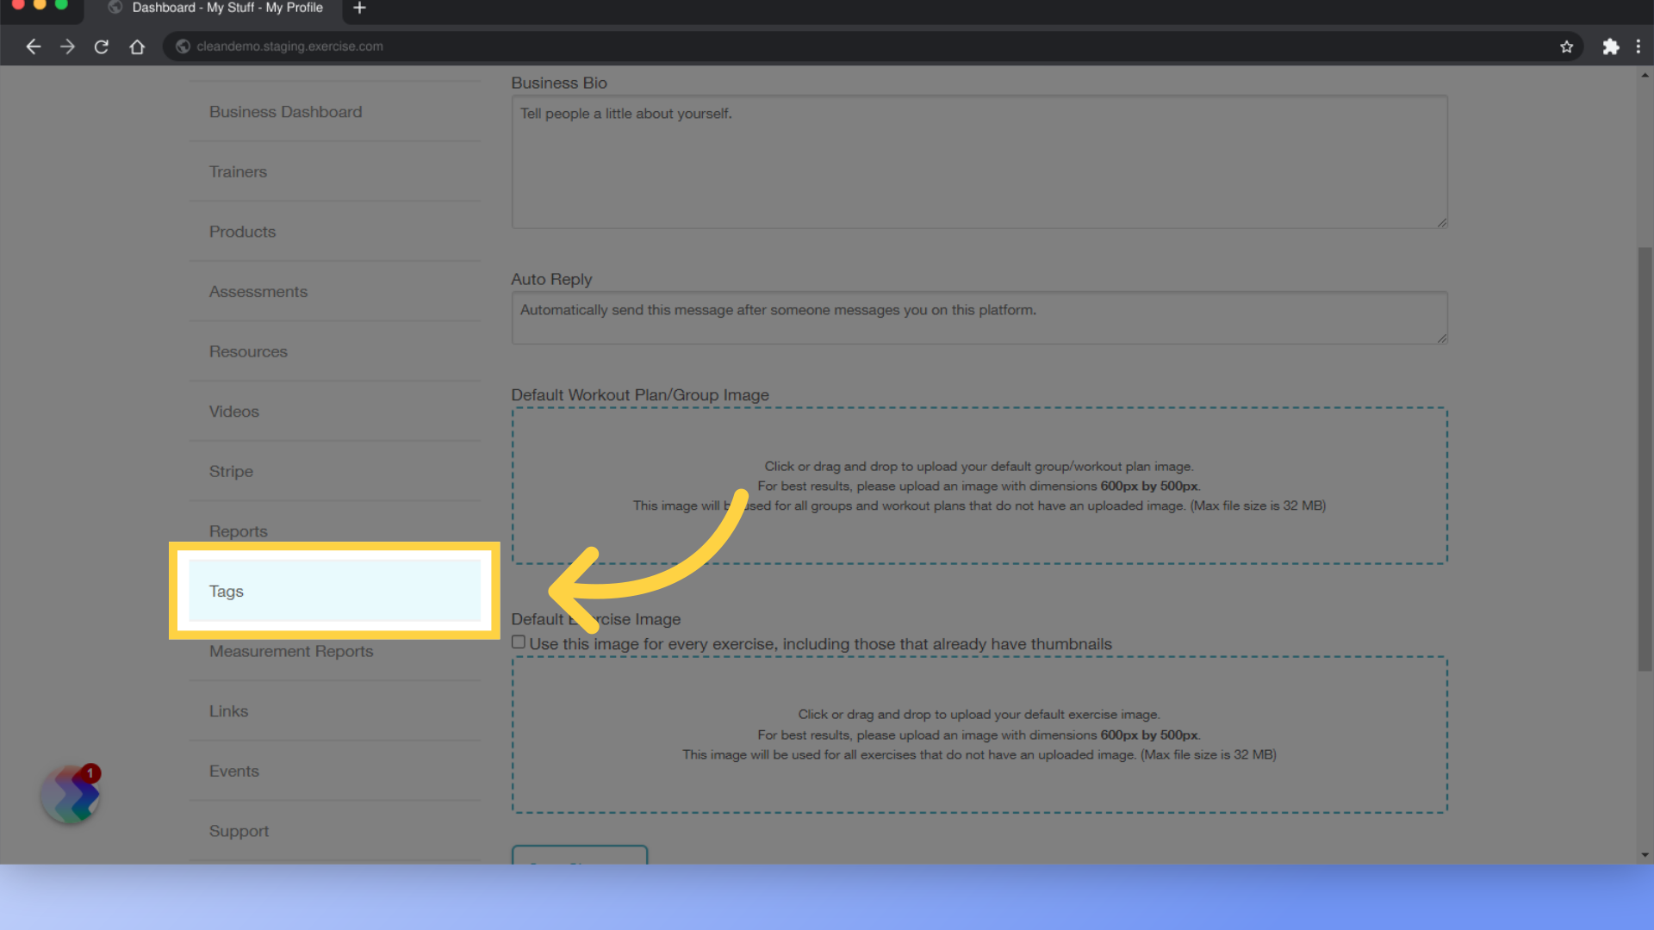Click the page vertical scrollbar thumb
This screenshot has height=930, width=1654.
point(1645,459)
